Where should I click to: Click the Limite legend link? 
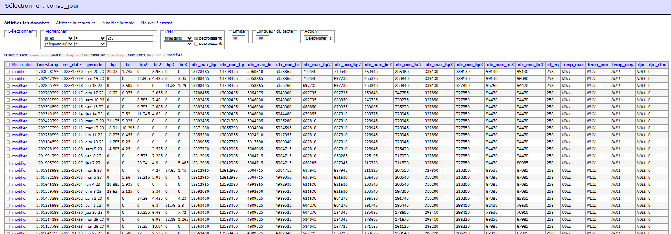click(238, 31)
